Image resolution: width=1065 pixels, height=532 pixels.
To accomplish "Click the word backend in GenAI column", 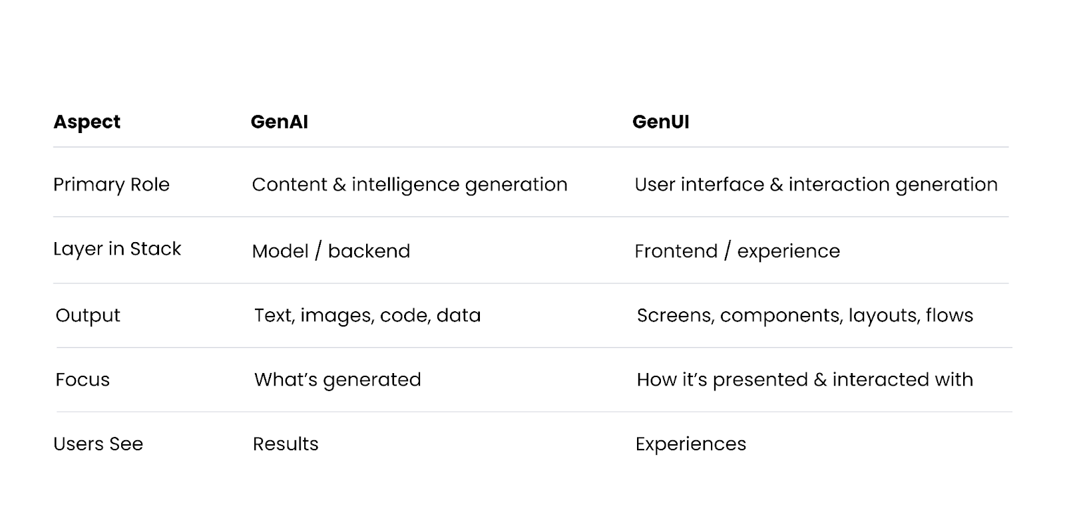I will 369,251.
